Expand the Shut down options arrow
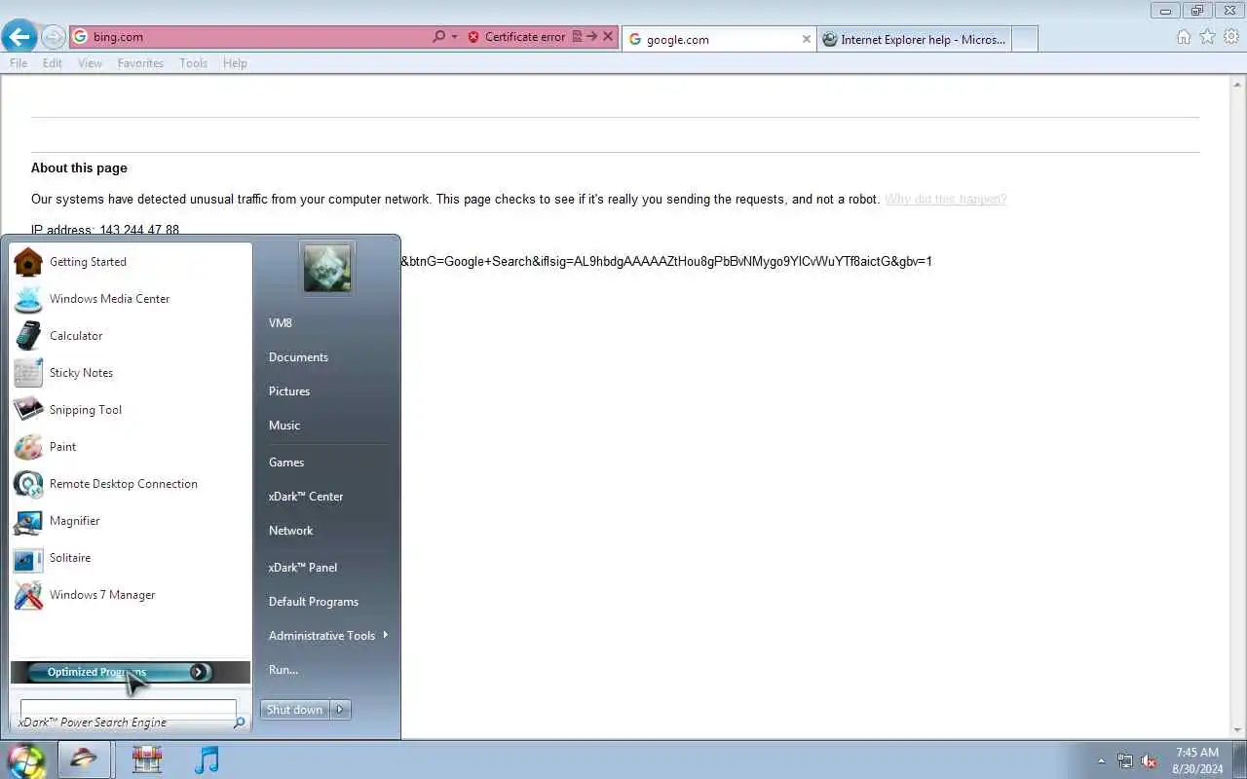This screenshot has height=779, width=1247. point(340,710)
